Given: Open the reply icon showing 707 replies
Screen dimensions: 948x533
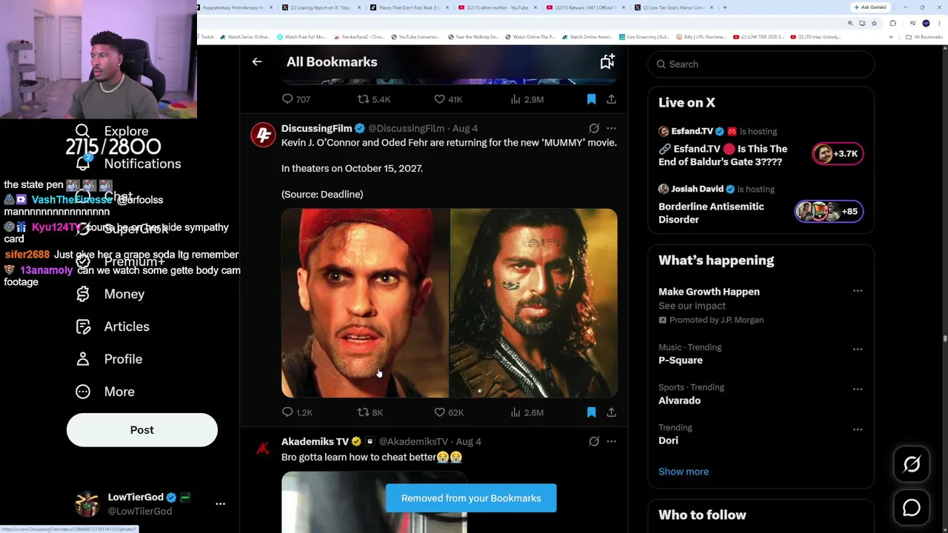Looking at the screenshot, I should click(x=296, y=99).
